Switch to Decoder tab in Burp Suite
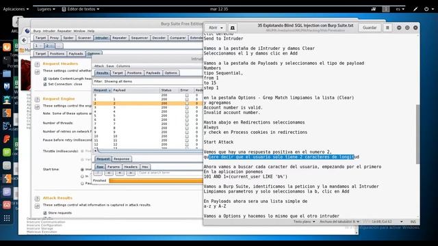Viewport: 438px width, 246px height. (159, 38)
